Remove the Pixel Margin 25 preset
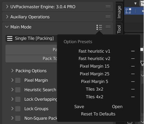Screen dimensions: 144x124 [133, 74]
